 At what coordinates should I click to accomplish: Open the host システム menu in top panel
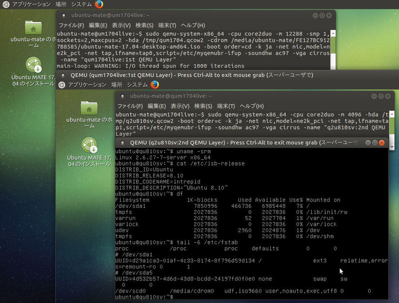coord(81,4)
